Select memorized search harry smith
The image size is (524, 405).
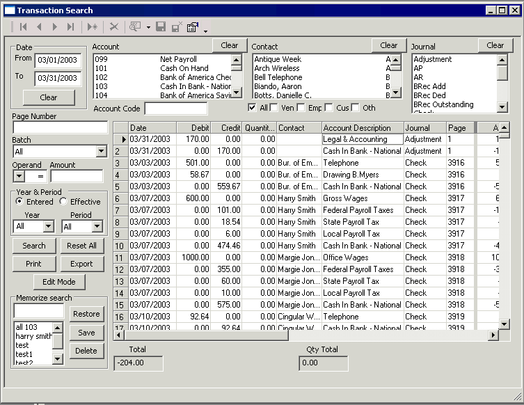[34, 336]
